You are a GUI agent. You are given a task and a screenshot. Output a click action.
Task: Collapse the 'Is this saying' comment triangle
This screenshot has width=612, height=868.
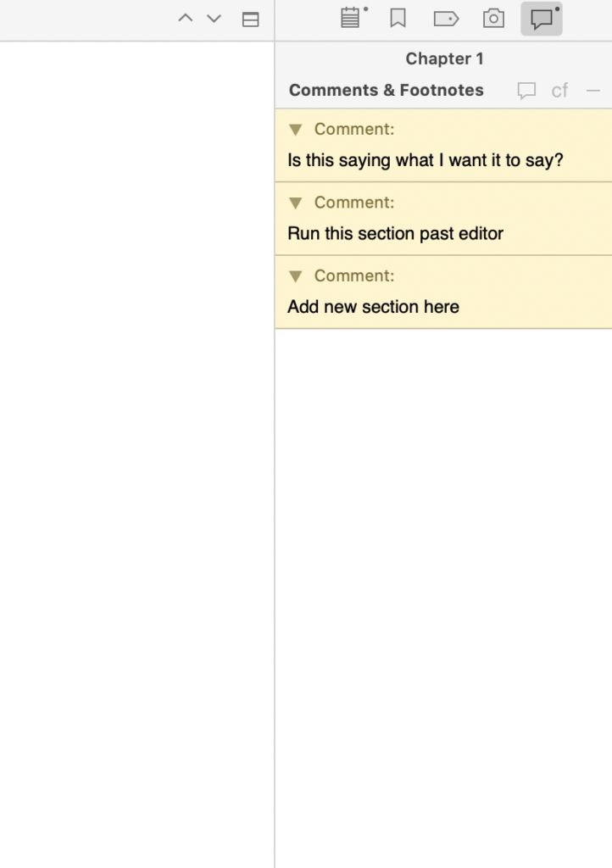[x=295, y=130]
